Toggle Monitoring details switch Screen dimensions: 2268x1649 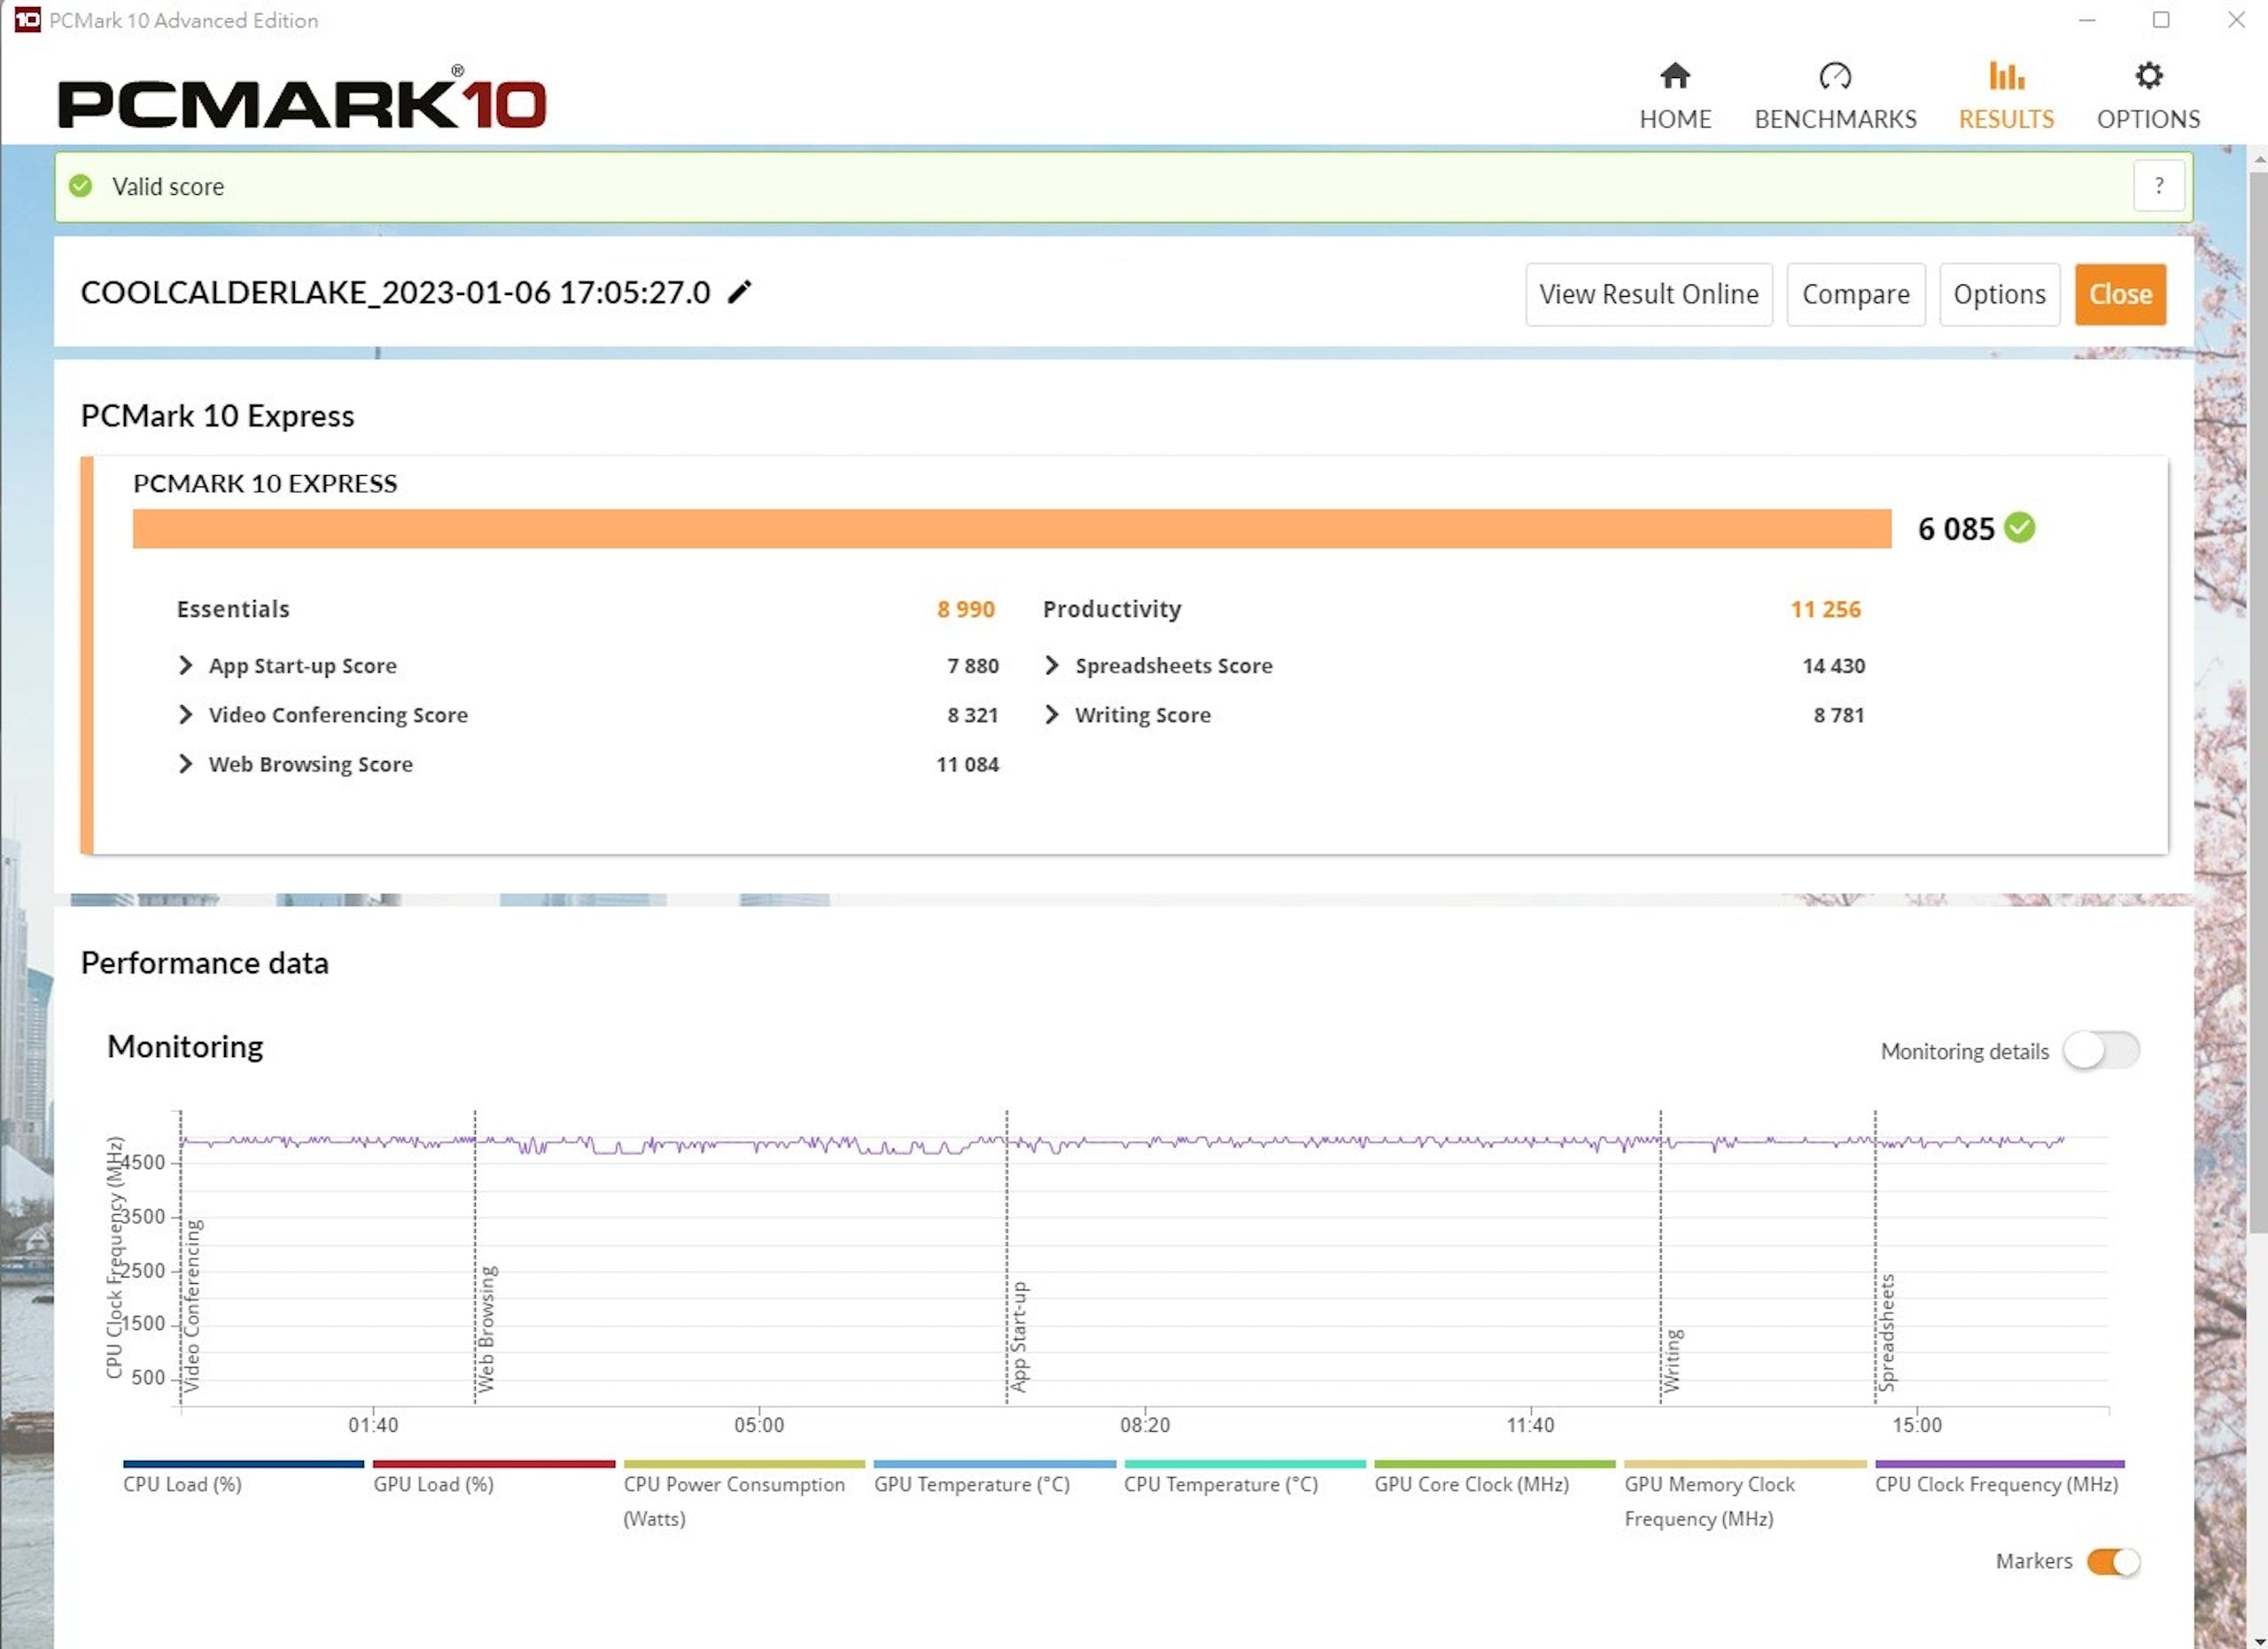click(x=2101, y=1050)
